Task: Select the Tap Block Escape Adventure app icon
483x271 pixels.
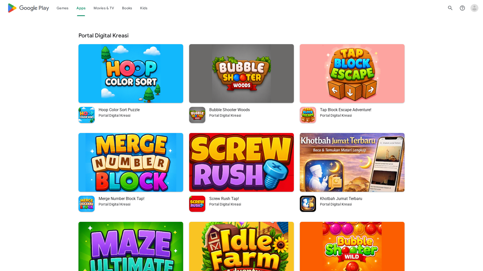Action: coord(308,115)
